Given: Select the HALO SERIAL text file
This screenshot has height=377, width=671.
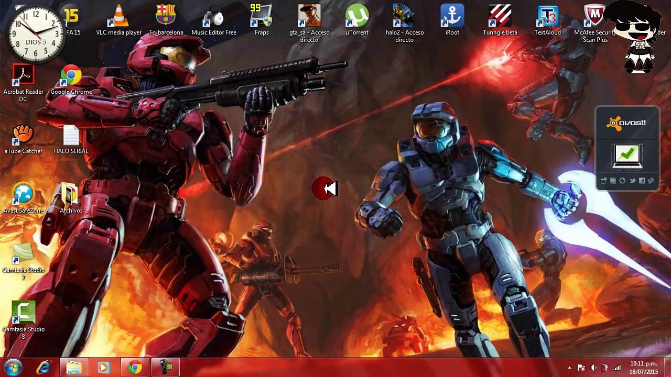Looking at the screenshot, I should pyautogui.click(x=71, y=139).
